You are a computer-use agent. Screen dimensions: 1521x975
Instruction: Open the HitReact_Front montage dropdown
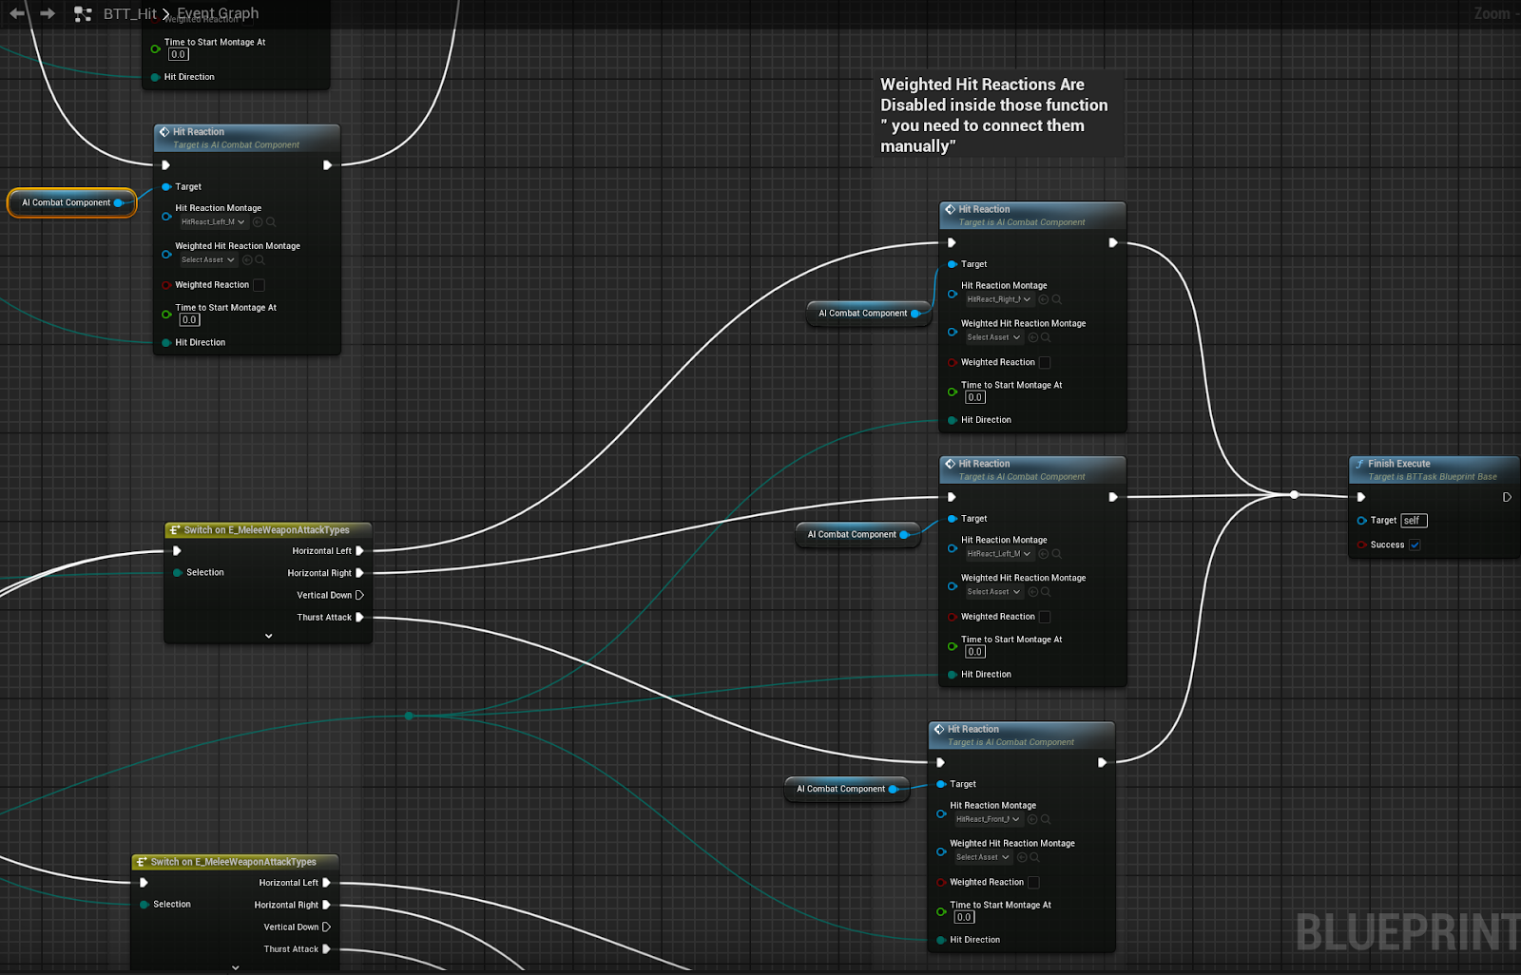[x=988, y=819]
